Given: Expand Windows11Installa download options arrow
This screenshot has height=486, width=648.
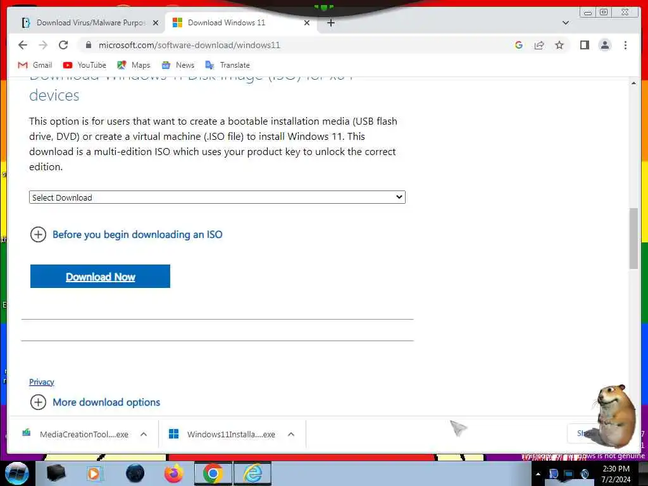Looking at the screenshot, I should pyautogui.click(x=291, y=434).
